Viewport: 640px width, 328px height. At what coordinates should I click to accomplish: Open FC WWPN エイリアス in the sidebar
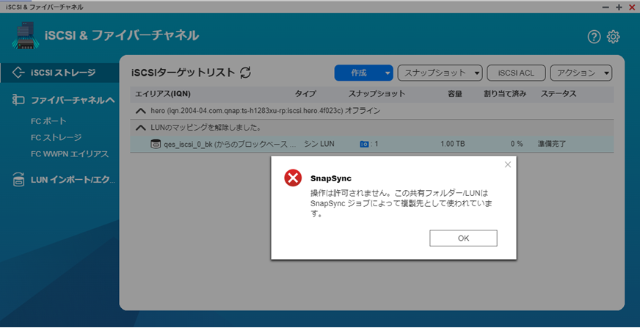pos(70,154)
